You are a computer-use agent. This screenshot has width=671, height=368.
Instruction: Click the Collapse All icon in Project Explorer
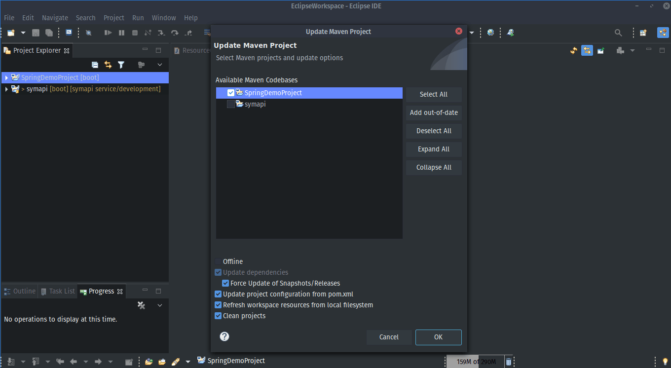pos(95,65)
